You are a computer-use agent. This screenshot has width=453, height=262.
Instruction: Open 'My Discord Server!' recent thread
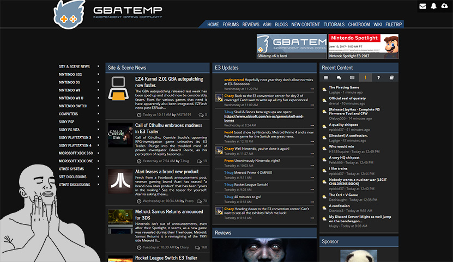coord(360,219)
